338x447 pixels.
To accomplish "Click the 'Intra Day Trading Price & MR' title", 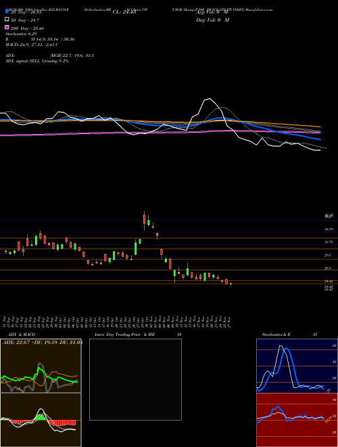I will (125, 335).
